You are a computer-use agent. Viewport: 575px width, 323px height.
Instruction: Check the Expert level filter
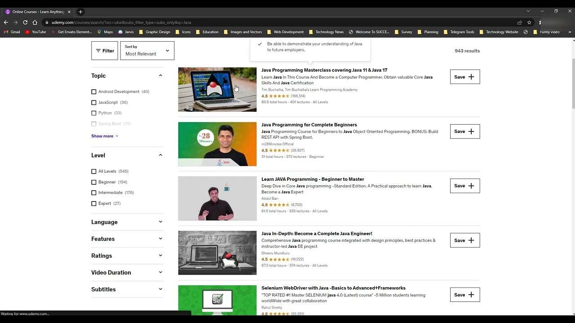(x=94, y=203)
